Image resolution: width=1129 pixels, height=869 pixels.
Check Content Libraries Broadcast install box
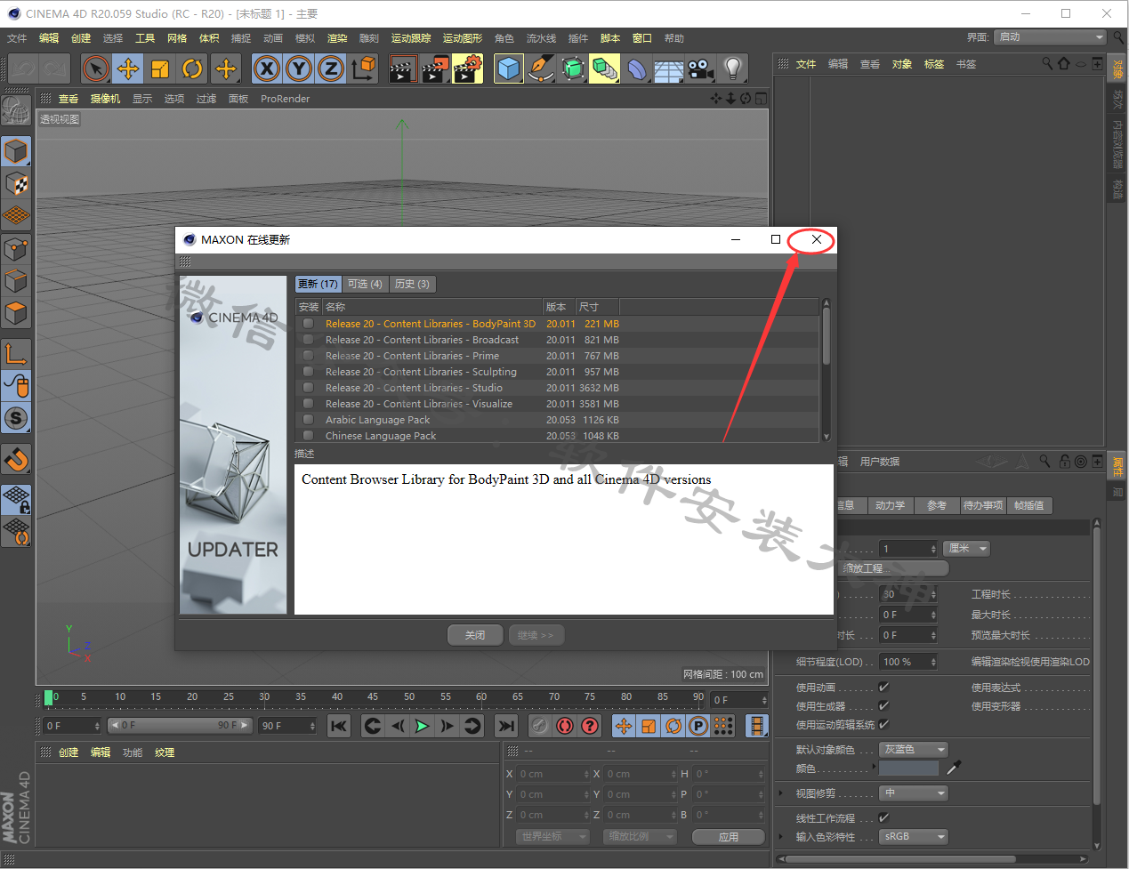coord(308,340)
